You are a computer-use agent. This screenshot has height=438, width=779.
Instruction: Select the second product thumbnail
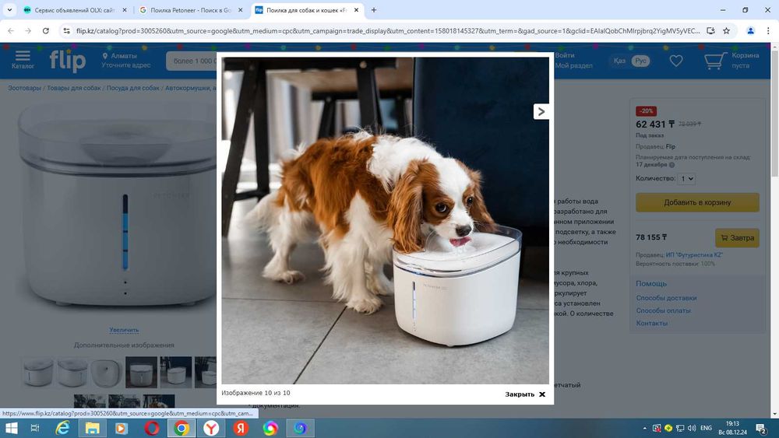pos(72,372)
